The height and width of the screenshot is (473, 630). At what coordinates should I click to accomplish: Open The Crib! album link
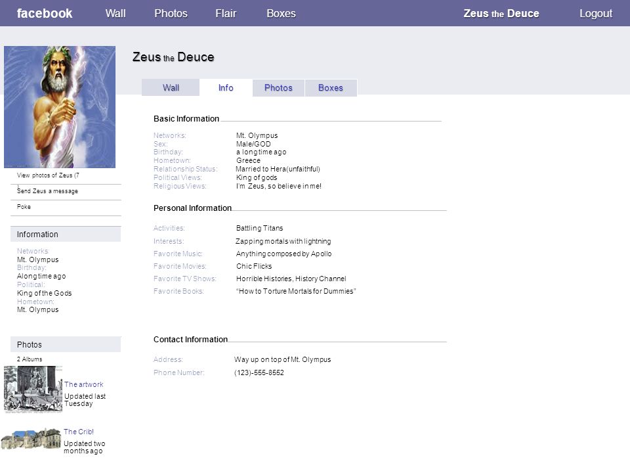[x=78, y=432]
